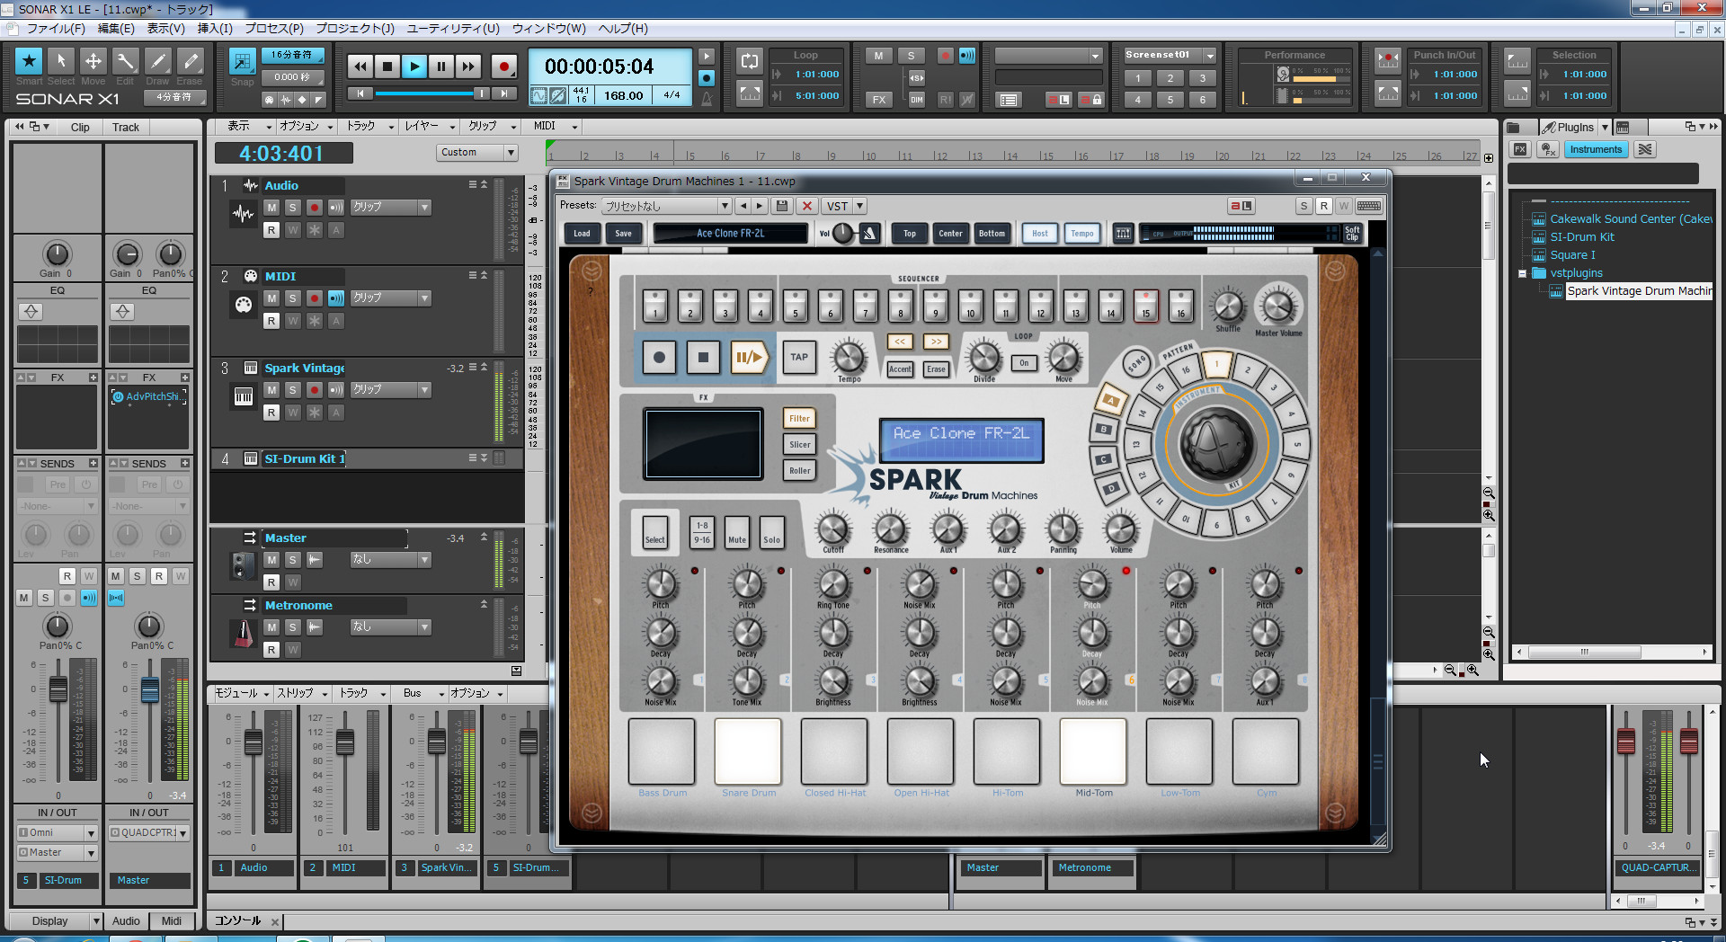1726x942 pixels.
Task: Click the Spark Erase button
Action: pyautogui.click(x=936, y=369)
